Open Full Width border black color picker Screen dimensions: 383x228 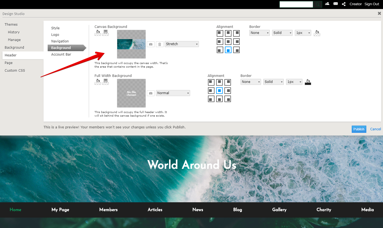click(308, 82)
